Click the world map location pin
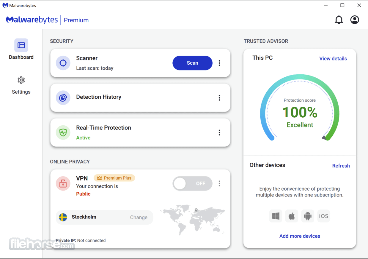Image resolution: width=368 pixels, height=259 pixels. pos(196,210)
